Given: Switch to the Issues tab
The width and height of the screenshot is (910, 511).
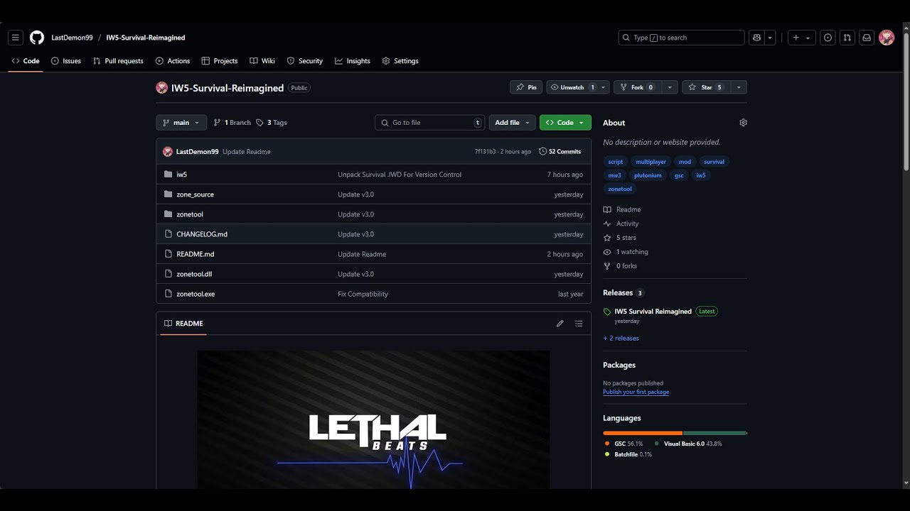Looking at the screenshot, I should (x=66, y=61).
